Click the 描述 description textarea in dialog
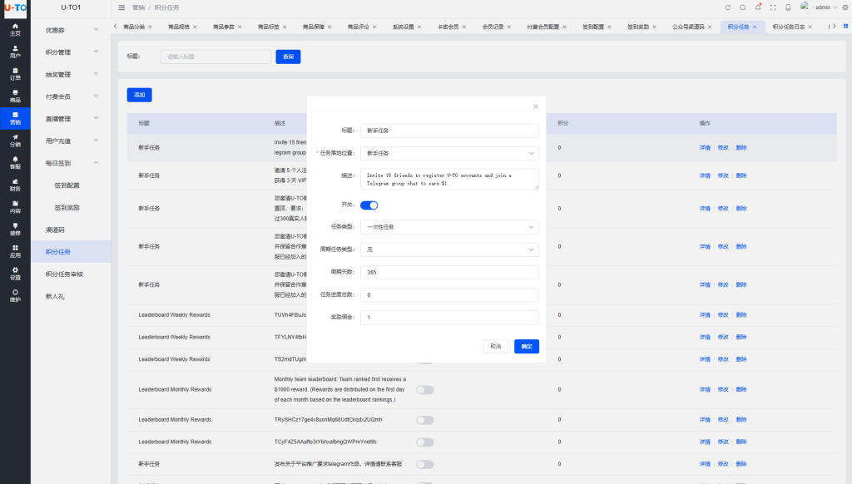Screen dimensions: 852x484 pyautogui.click(x=449, y=180)
